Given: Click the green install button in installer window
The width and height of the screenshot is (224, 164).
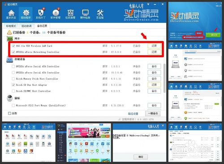Looking at the screenshot, I should (x=214, y=35).
